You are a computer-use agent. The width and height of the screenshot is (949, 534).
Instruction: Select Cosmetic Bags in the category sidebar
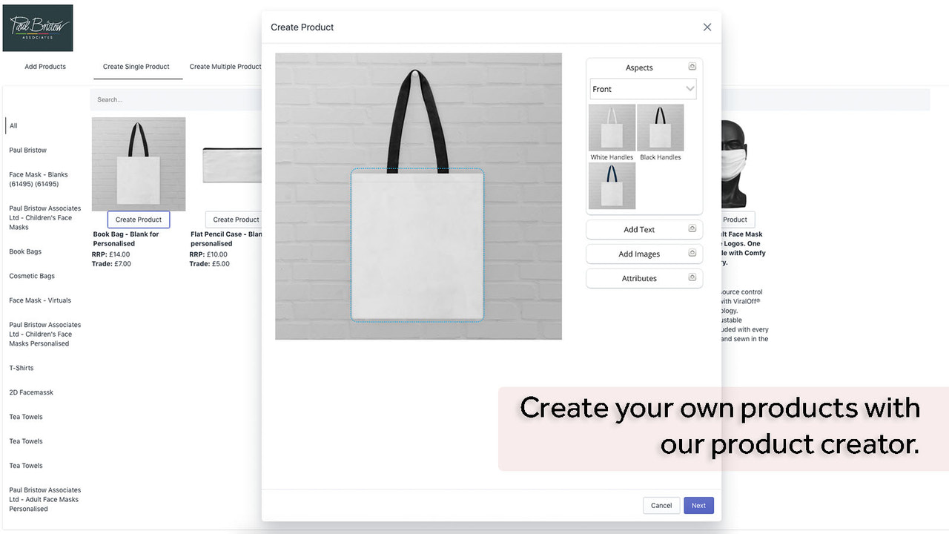31,275
